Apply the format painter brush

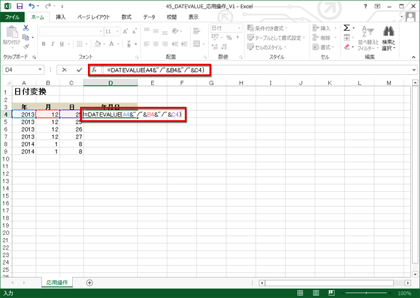point(26,47)
